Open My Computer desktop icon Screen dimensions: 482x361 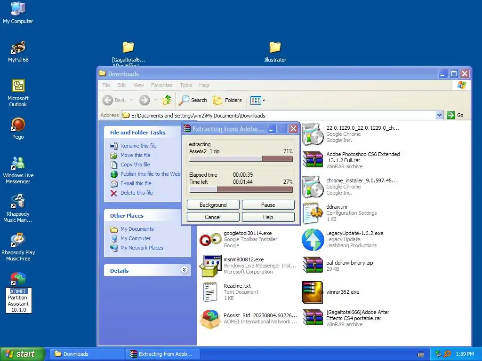pyautogui.click(x=18, y=13)
